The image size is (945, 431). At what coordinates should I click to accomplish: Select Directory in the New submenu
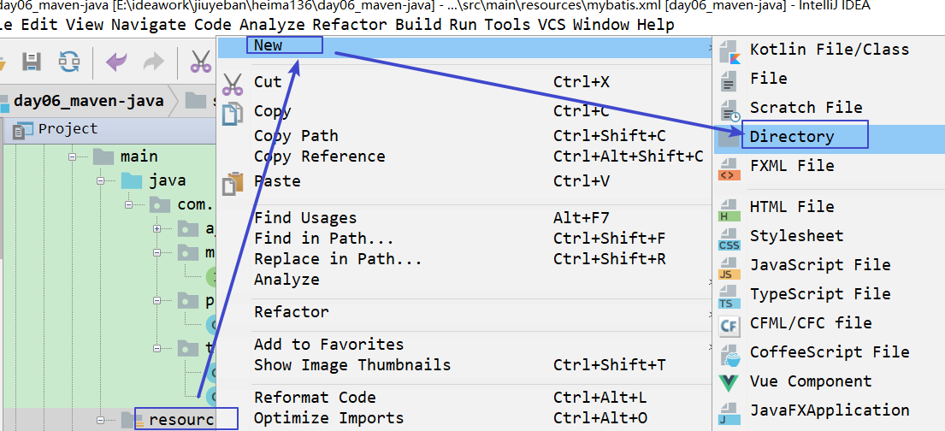791,137
